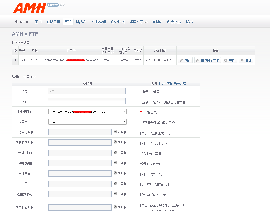This screenshot has height=211, width=270.
Task: Click the 删除 delete icon button
Action: 230,60
